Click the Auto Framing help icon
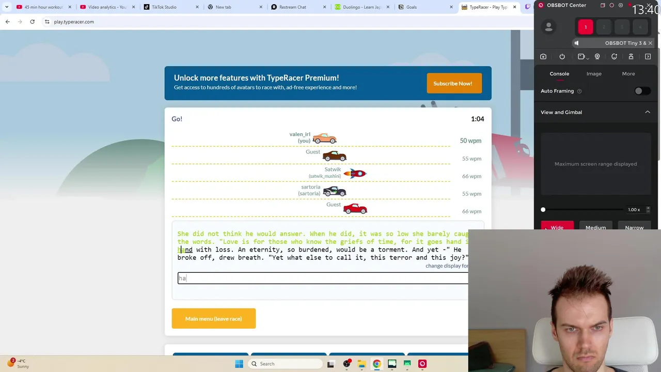661x372 pixels. [579, 91]
